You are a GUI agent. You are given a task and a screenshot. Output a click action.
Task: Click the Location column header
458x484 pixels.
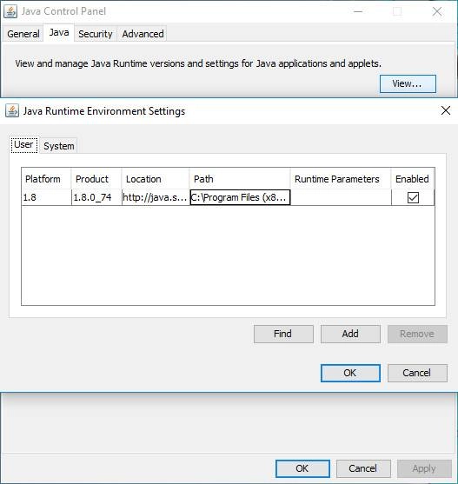156,179
